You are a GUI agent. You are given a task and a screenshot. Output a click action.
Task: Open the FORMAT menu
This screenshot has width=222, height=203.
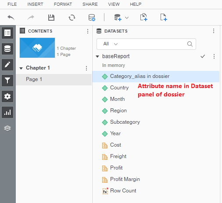[63, 4]
